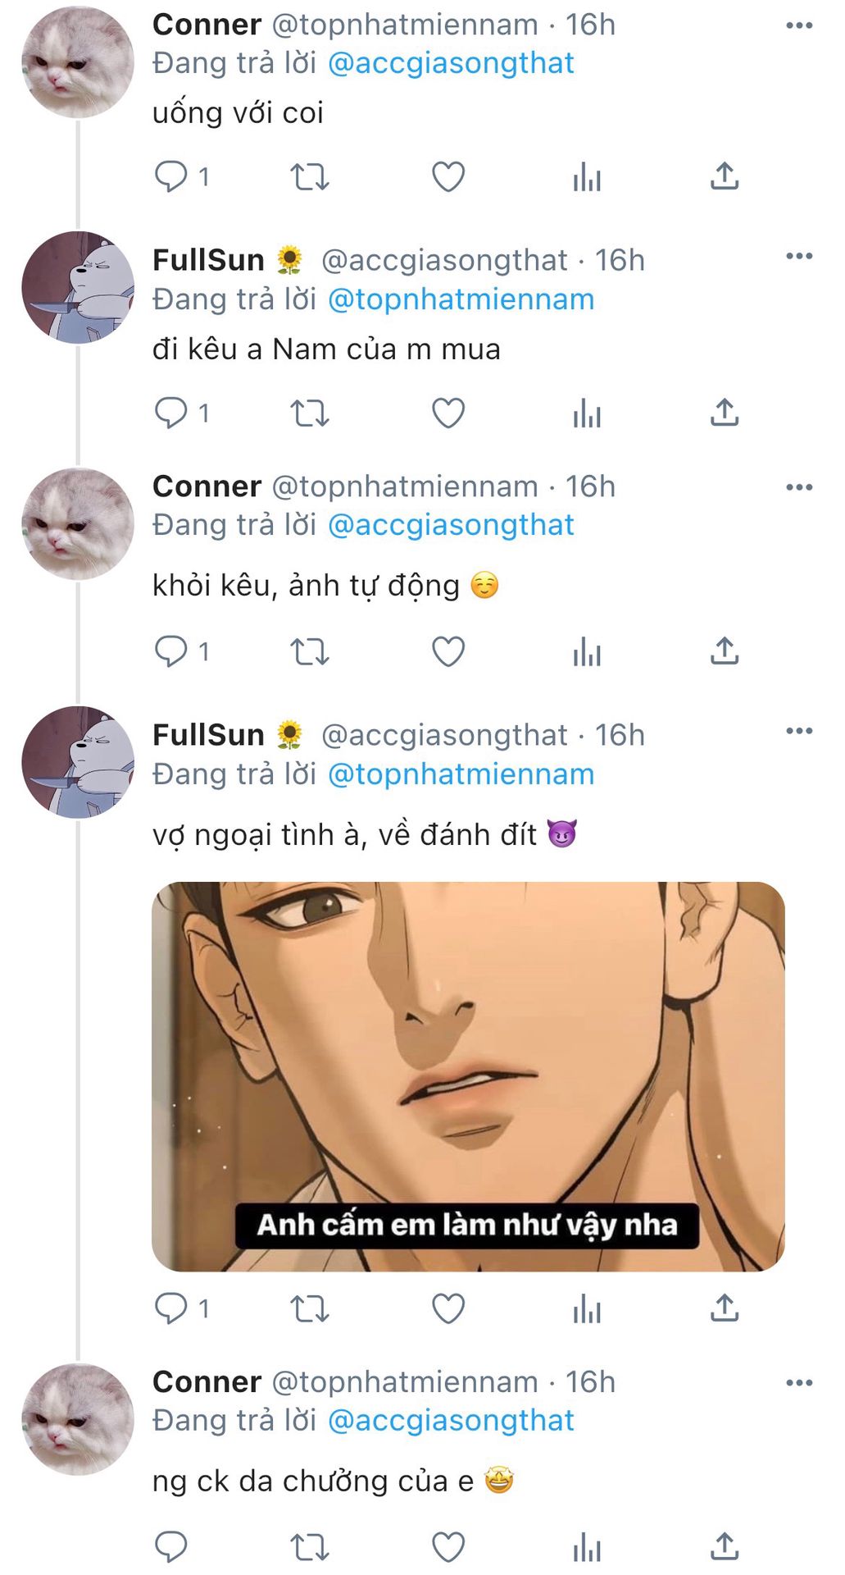Open more options on first Conner tweet
Viewport: 845px width, 1575px height.
click(799, 25)
